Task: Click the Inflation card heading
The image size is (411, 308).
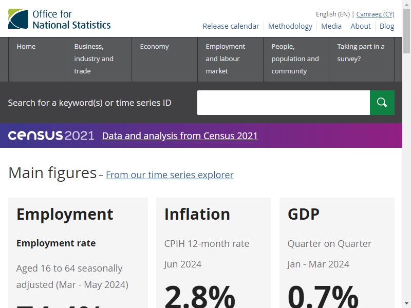Action: pos(197,214)
